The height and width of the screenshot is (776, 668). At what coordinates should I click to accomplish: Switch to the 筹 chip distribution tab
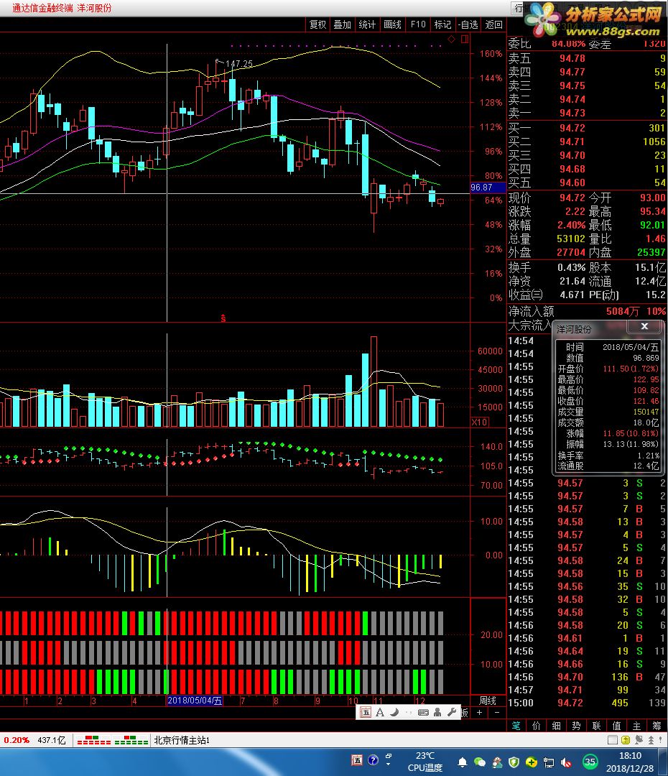click(x=657, y=726)
